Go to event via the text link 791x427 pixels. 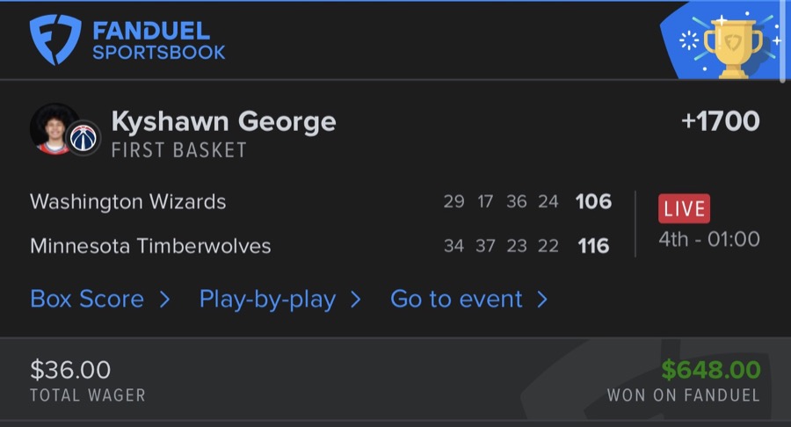[458, 300]
